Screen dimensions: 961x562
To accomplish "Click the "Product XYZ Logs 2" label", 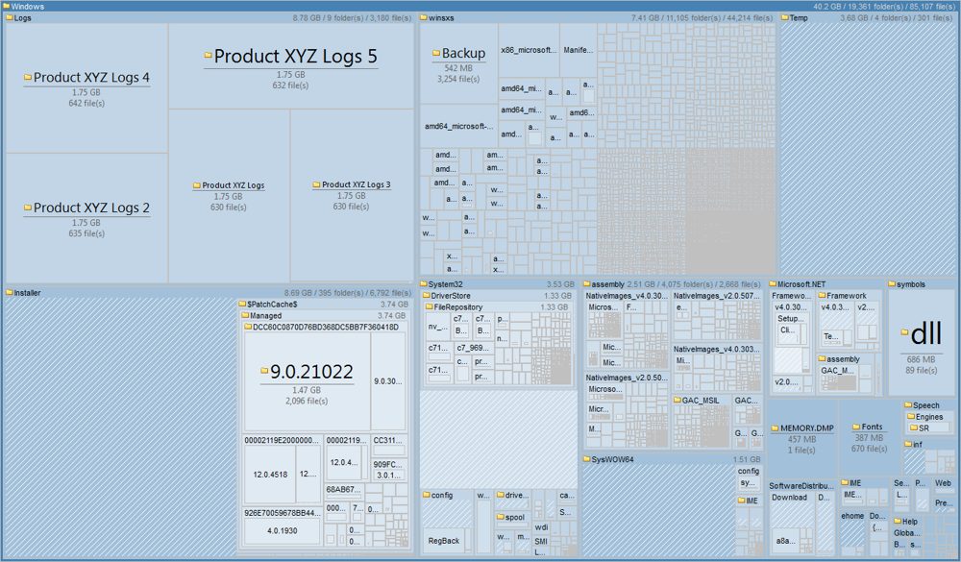I will [91, 208].
